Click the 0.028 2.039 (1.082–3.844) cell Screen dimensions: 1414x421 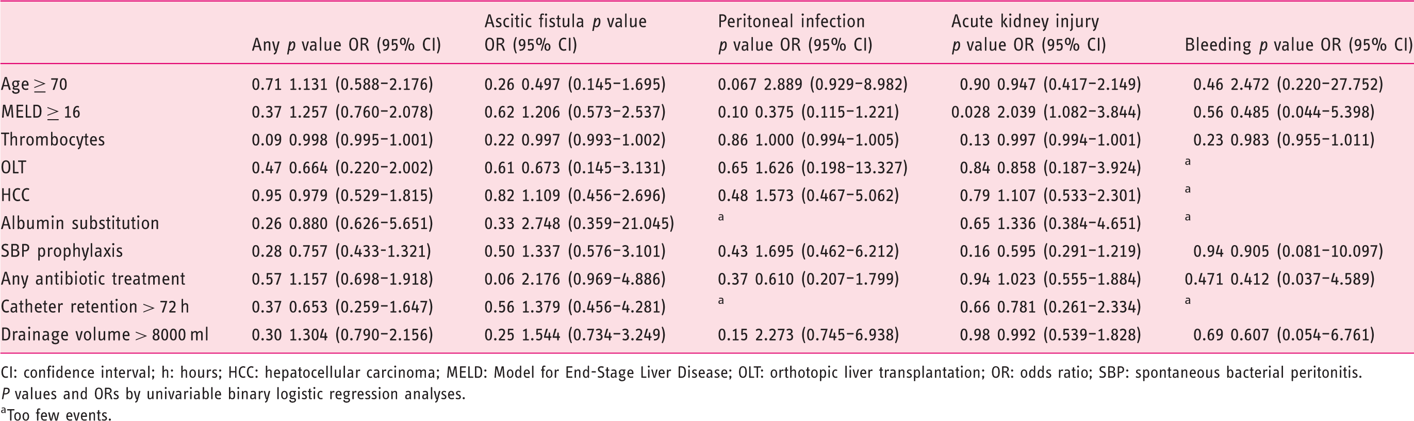[1046, 112]
